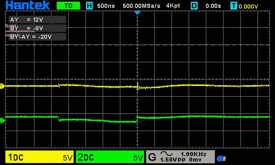Click the delay D icon
This screenshot has width=275, height=165.
(194, 6)
